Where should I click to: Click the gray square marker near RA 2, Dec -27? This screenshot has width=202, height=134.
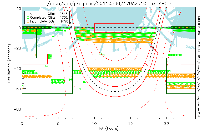point(36,55)
